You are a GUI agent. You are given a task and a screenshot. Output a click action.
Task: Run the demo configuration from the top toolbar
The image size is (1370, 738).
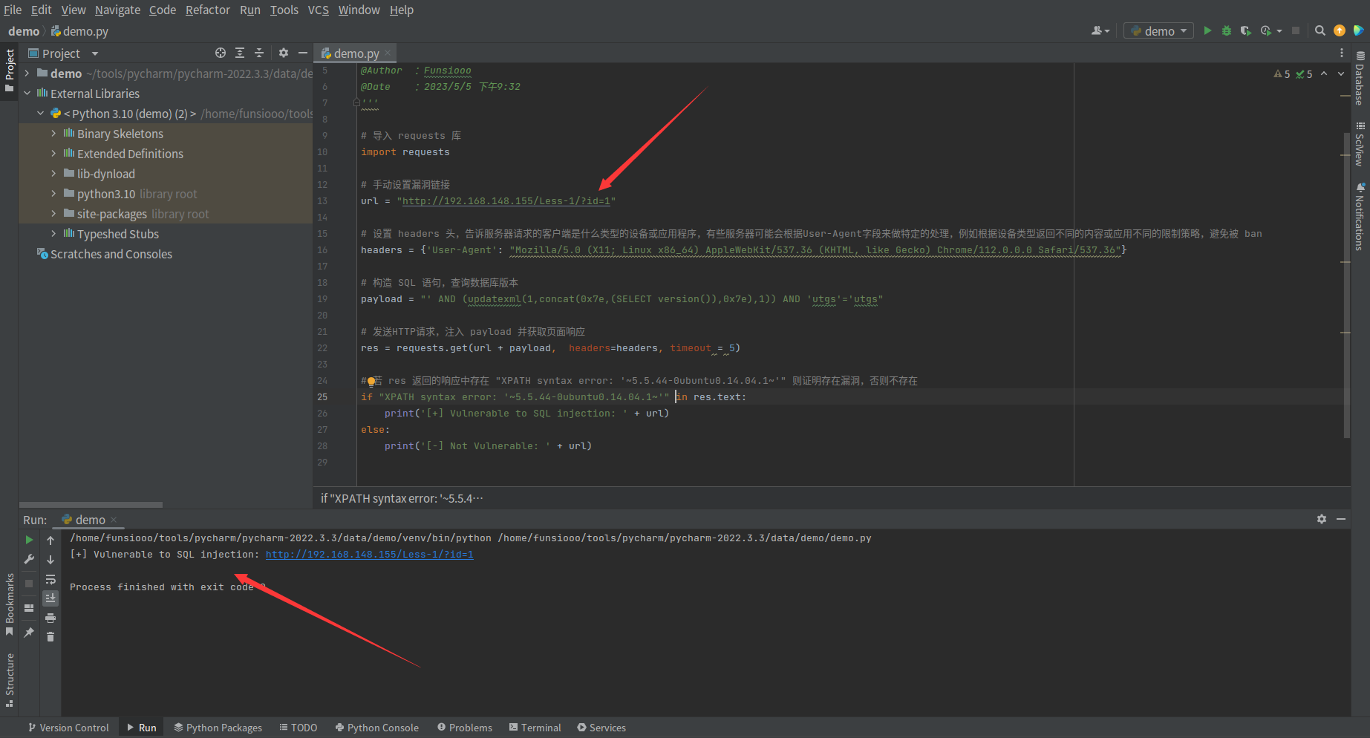(x=1207, y=30)
